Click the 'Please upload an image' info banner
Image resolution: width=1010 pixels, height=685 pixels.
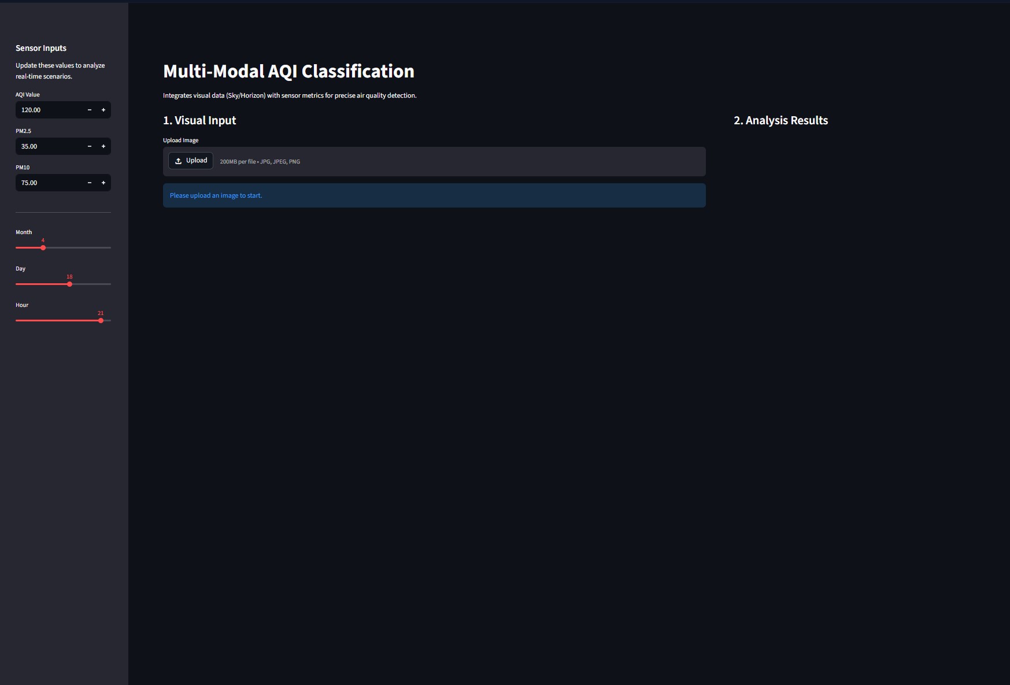[x=434, y=195]
